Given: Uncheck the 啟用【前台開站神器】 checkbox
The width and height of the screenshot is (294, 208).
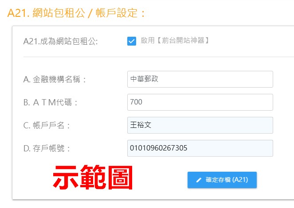Looking at the screenshot, I should click(x=132, y=41).
